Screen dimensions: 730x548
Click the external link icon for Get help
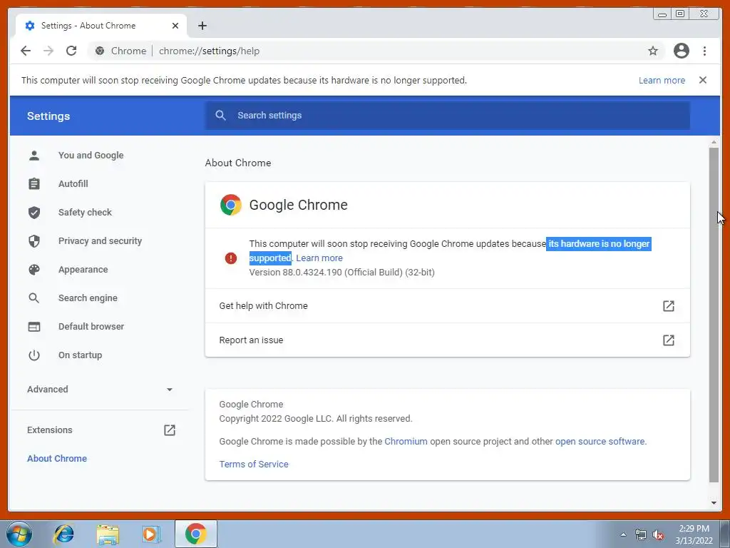point(669,306)
